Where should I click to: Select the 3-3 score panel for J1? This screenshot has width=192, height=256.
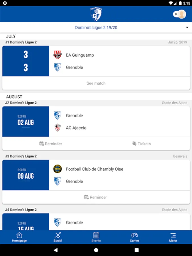click(26, 61)
